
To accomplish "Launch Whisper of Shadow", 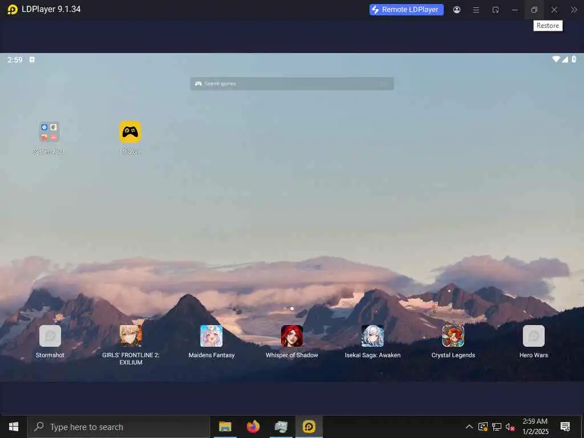I will point(292,335).
